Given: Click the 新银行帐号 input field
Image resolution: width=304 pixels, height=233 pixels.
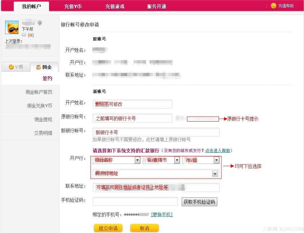Looking at the screenshot, I should coord(156,132).
